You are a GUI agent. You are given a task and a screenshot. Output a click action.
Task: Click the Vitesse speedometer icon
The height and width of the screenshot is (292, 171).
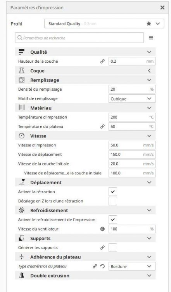(x=22, y=136)
